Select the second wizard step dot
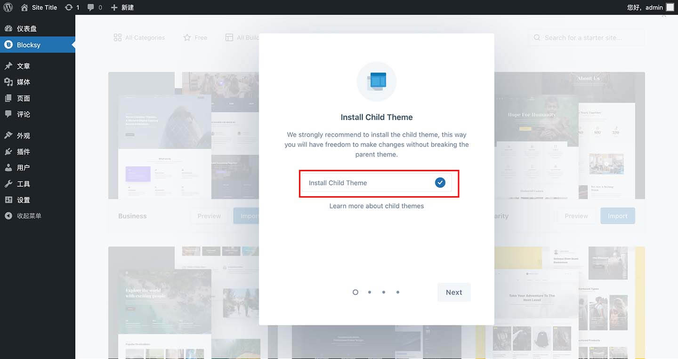Screen dimensions: 678x359 (370, 292)
